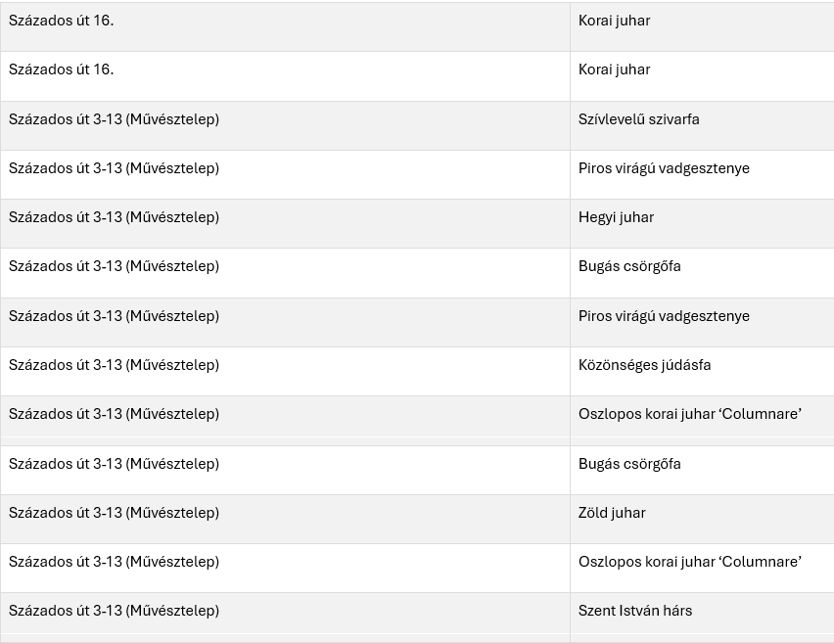
Task: Click the Szívlevelű szivarfa cell
Action: tap(639, 119)
